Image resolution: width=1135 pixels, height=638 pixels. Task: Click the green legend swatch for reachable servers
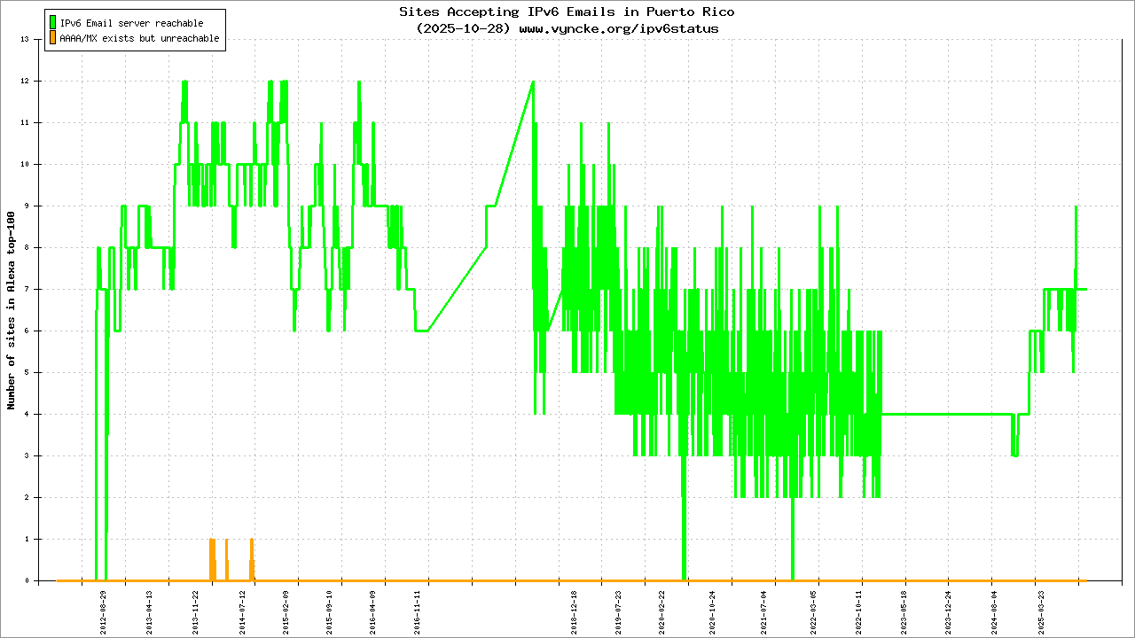coord(53,23)
